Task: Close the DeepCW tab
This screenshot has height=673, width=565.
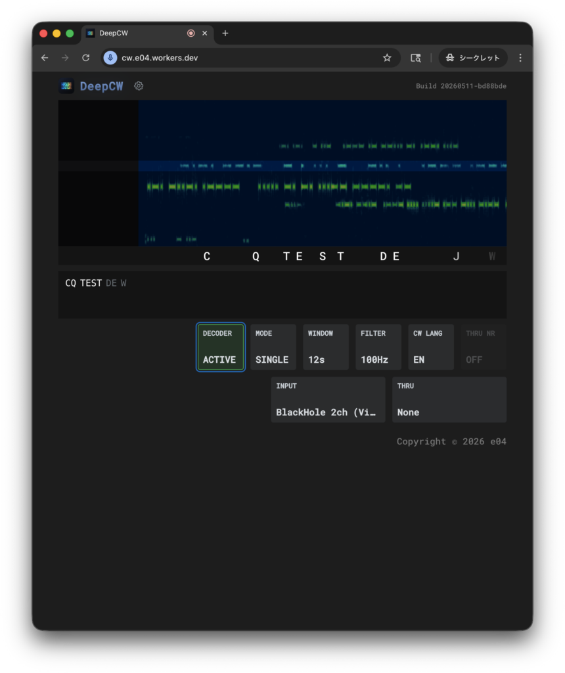Action: (204, 33)
